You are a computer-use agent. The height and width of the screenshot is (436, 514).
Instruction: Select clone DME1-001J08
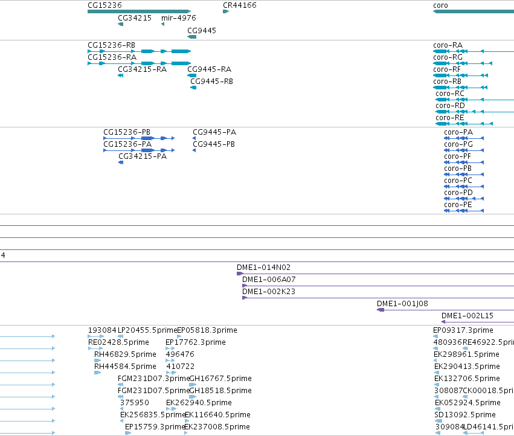point(446,310)
